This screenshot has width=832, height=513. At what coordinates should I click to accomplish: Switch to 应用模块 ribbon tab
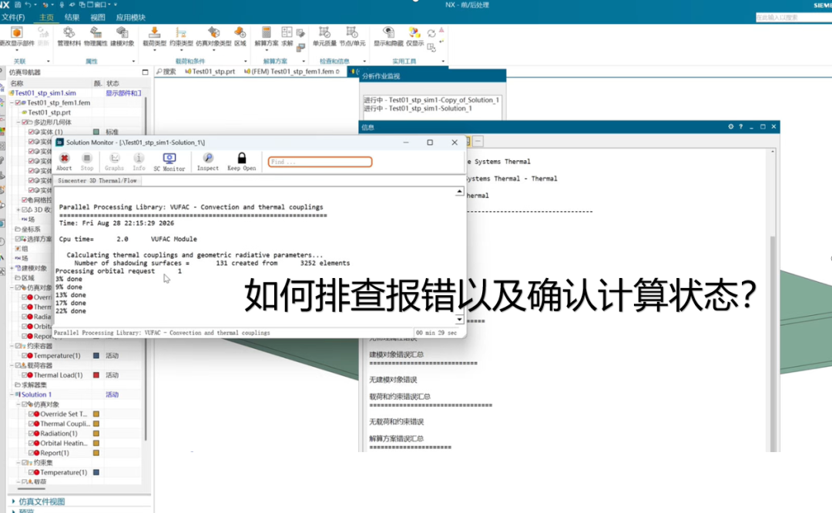[x=130, y=18]
